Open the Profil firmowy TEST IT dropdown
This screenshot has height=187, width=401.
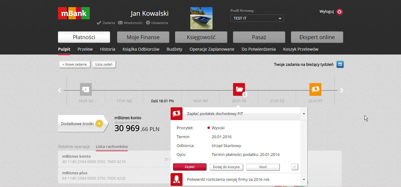coord(257,18)
